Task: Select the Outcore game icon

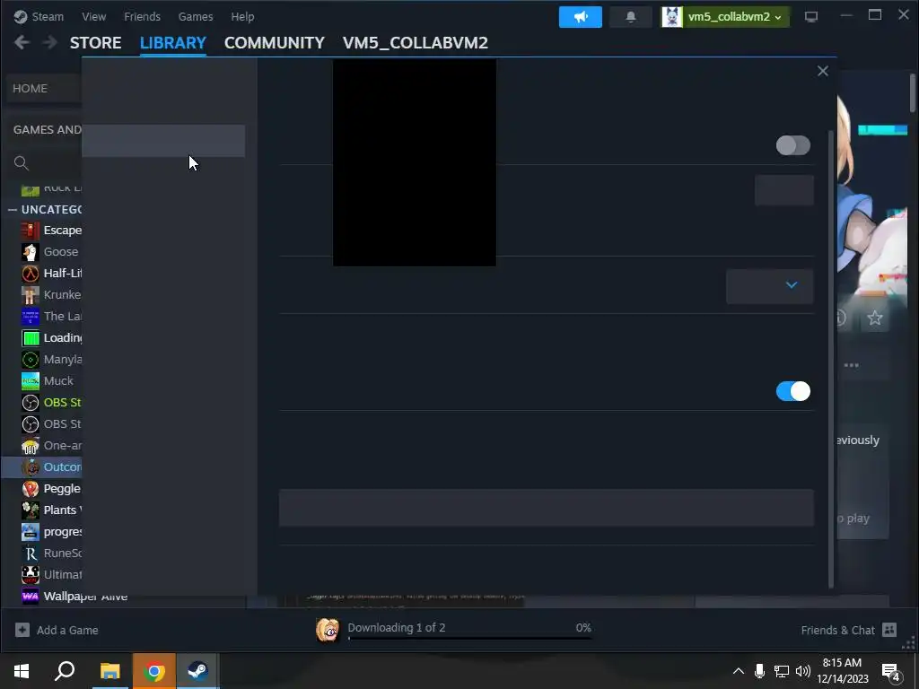Action: tap(31, 467)
